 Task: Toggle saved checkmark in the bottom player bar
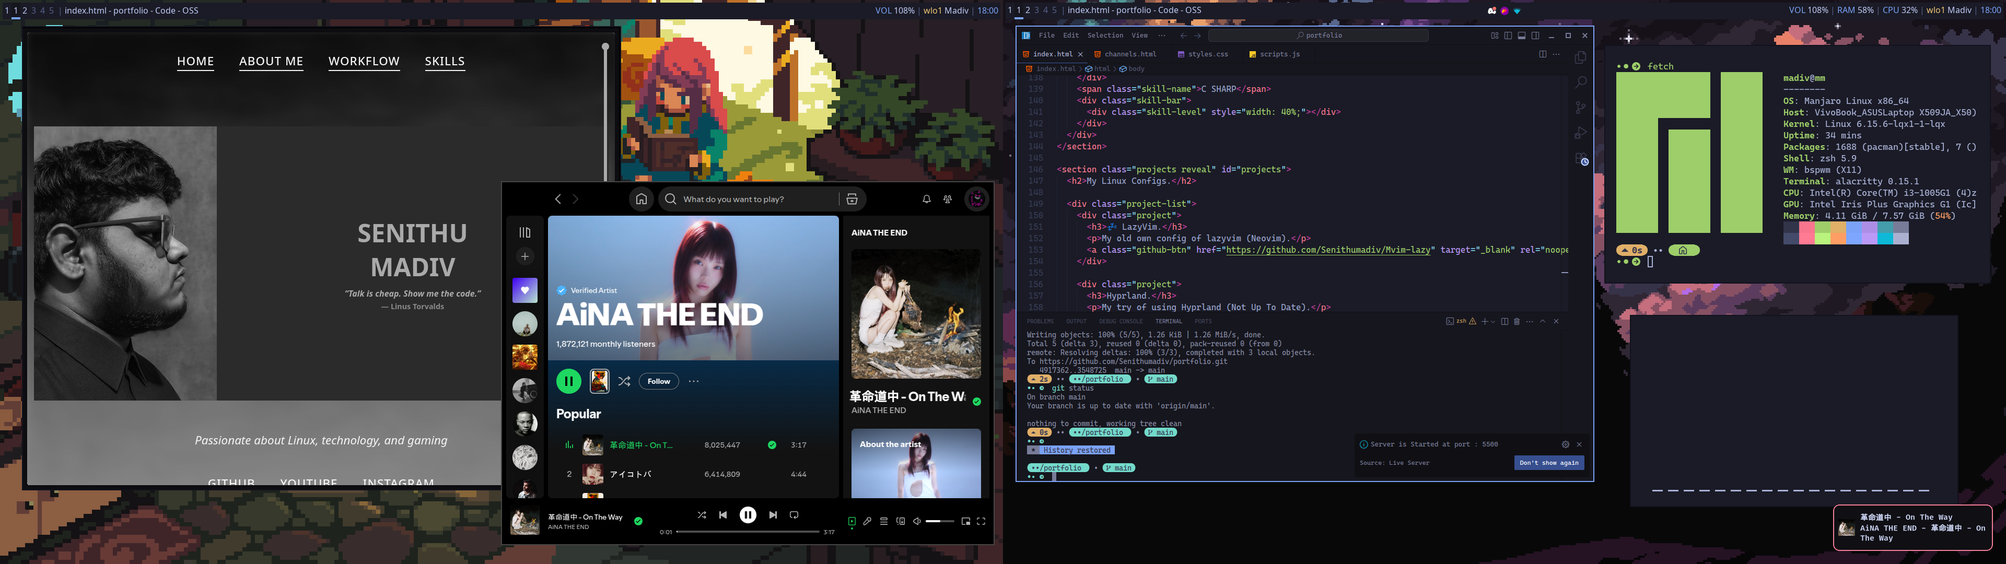pos(638,522)
